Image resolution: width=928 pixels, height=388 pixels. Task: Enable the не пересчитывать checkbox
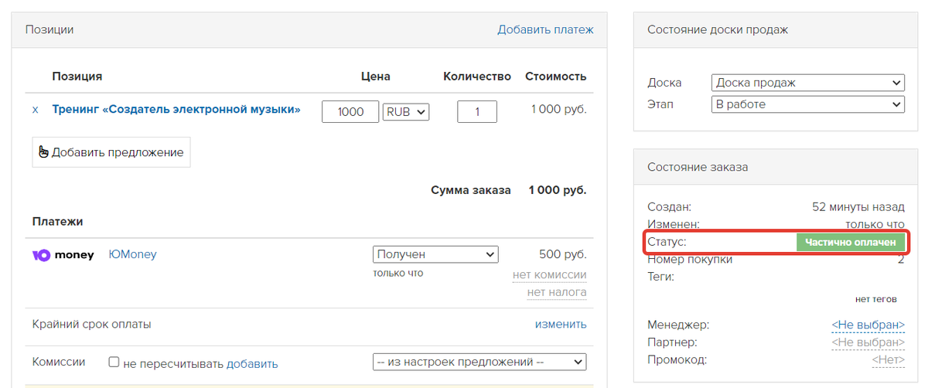(x=114, y=362)
